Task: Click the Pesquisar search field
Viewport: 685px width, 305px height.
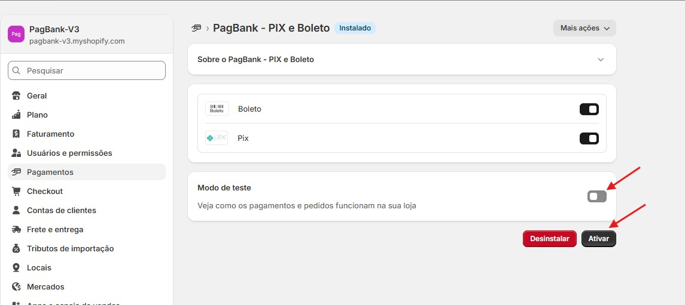Action: point(87,70)
